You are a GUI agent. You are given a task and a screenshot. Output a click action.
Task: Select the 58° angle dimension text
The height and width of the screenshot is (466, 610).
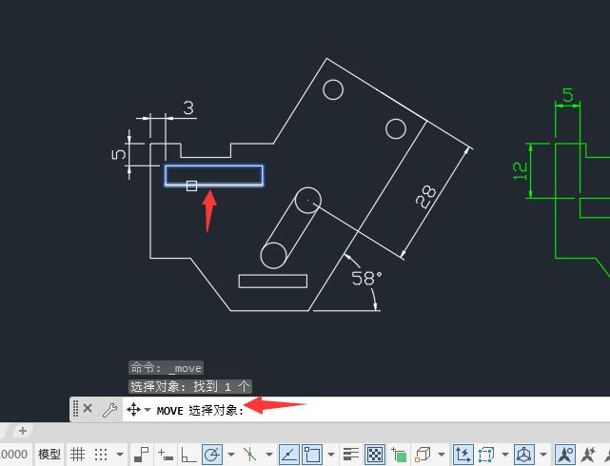tap(366, 278)
